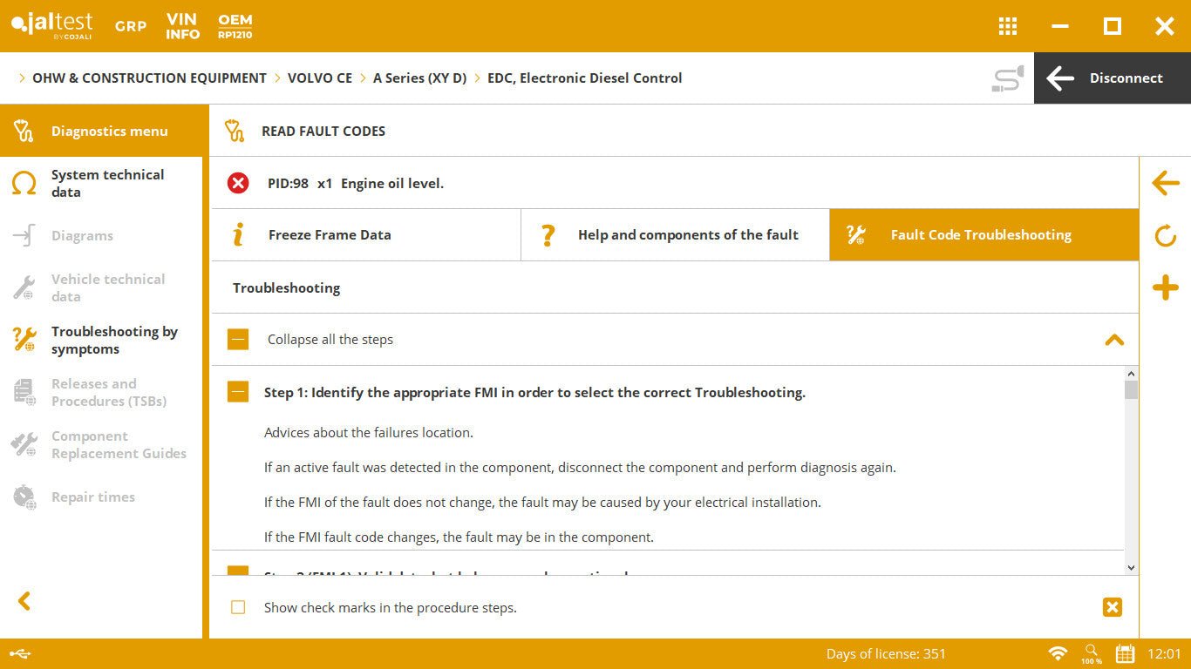Open the OEM RP1210 tool

point(235,26)
